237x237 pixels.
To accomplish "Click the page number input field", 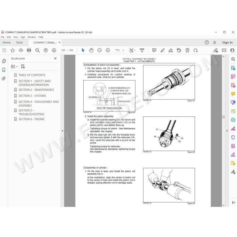I will point(63,50).
